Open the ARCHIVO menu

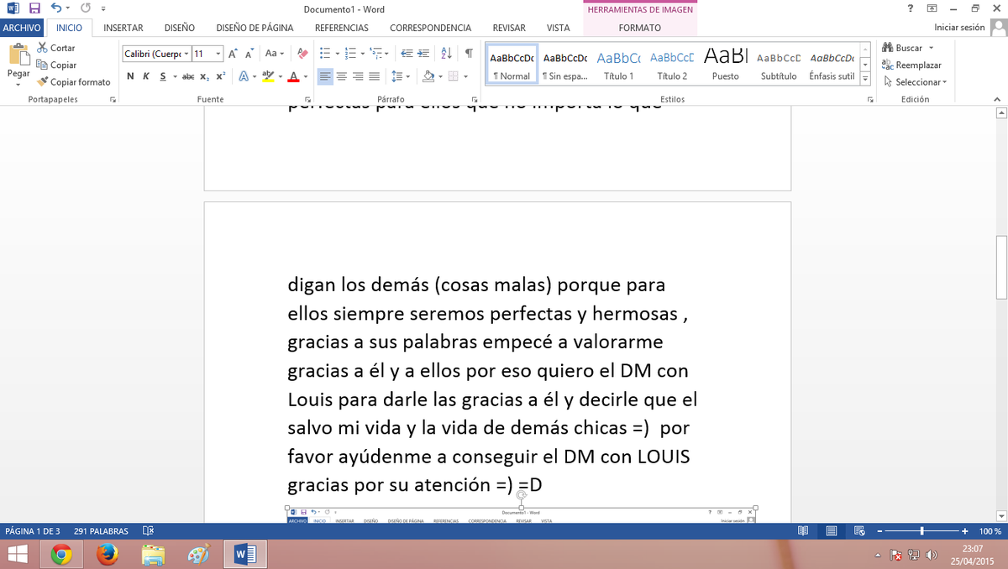click(21, 28)
